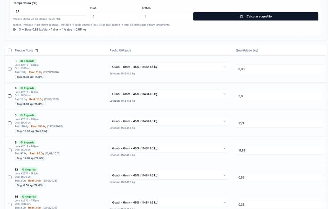Toggle the select-all checkbox in table header
328x209 pixels.
[10, 50]
